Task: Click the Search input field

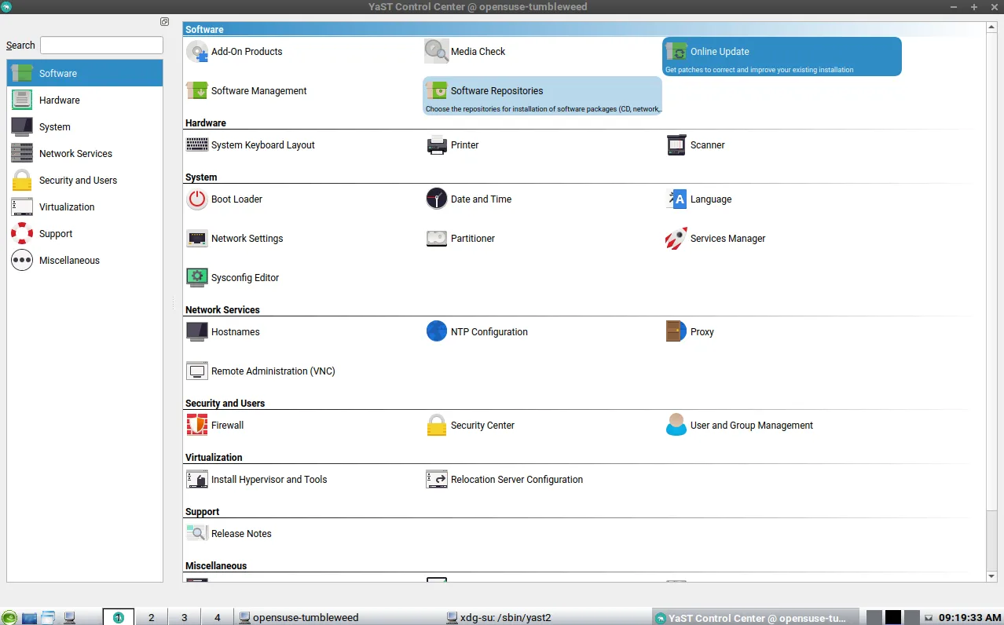Action: click(101, 46)
